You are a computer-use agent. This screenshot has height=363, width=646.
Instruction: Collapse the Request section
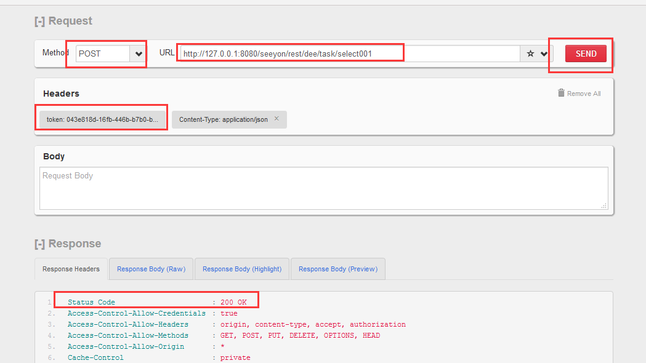point(39,21)
